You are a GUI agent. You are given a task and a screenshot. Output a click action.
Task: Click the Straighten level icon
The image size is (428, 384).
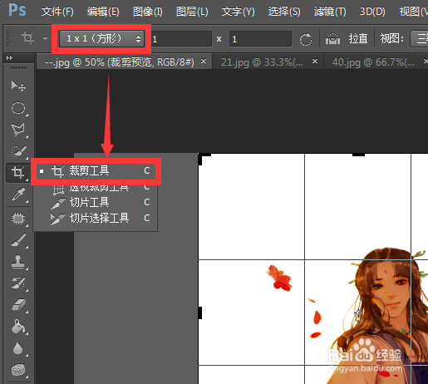(332, 39)
